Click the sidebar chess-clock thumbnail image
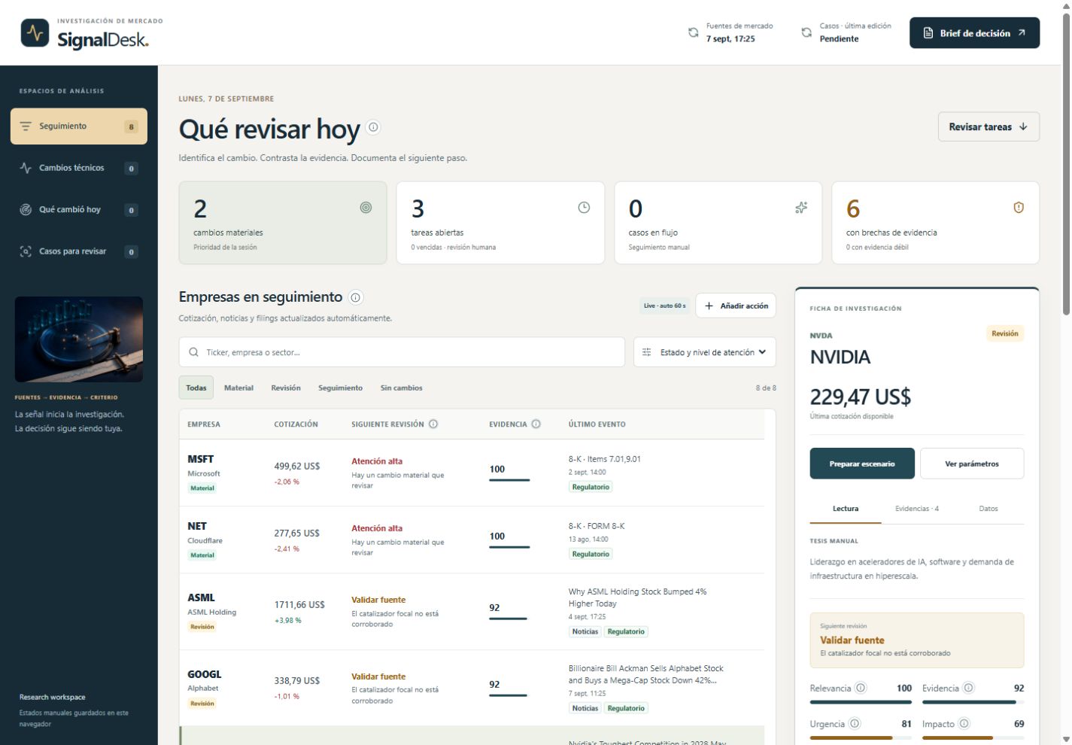Viewport: 1072px width, 745px height. click(79, 339)
